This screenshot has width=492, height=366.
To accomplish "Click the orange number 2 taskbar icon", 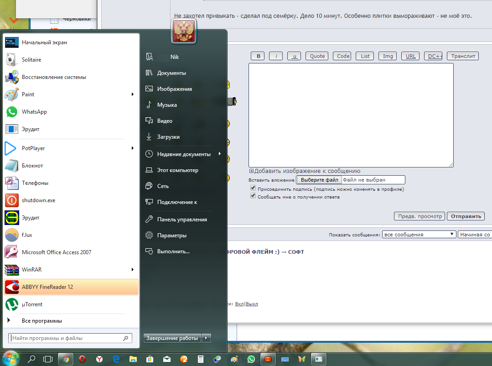I will [184, 359].
